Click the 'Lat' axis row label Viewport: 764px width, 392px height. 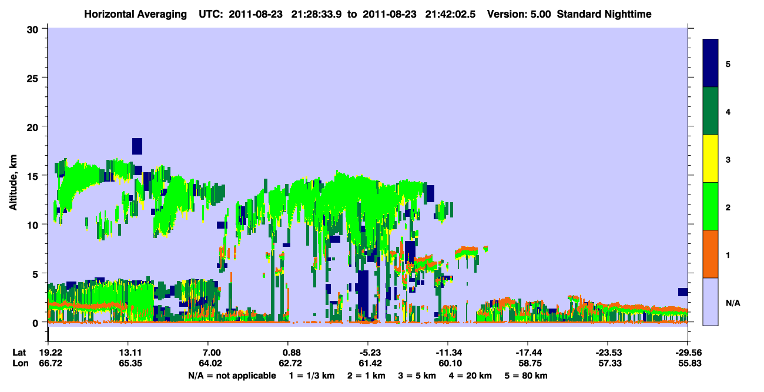[19, 352]
